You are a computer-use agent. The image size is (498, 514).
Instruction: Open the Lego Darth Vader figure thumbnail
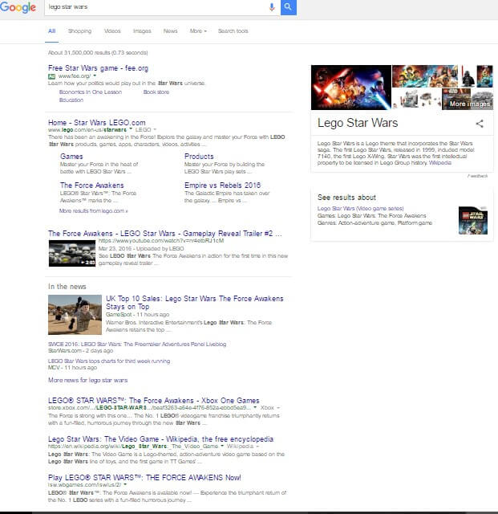[x=468, y=76]
